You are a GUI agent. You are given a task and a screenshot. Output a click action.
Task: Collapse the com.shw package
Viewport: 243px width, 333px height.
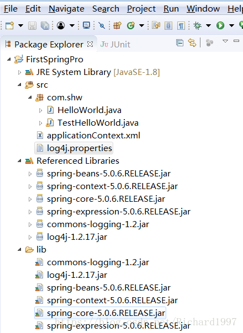tap(30, 98)
